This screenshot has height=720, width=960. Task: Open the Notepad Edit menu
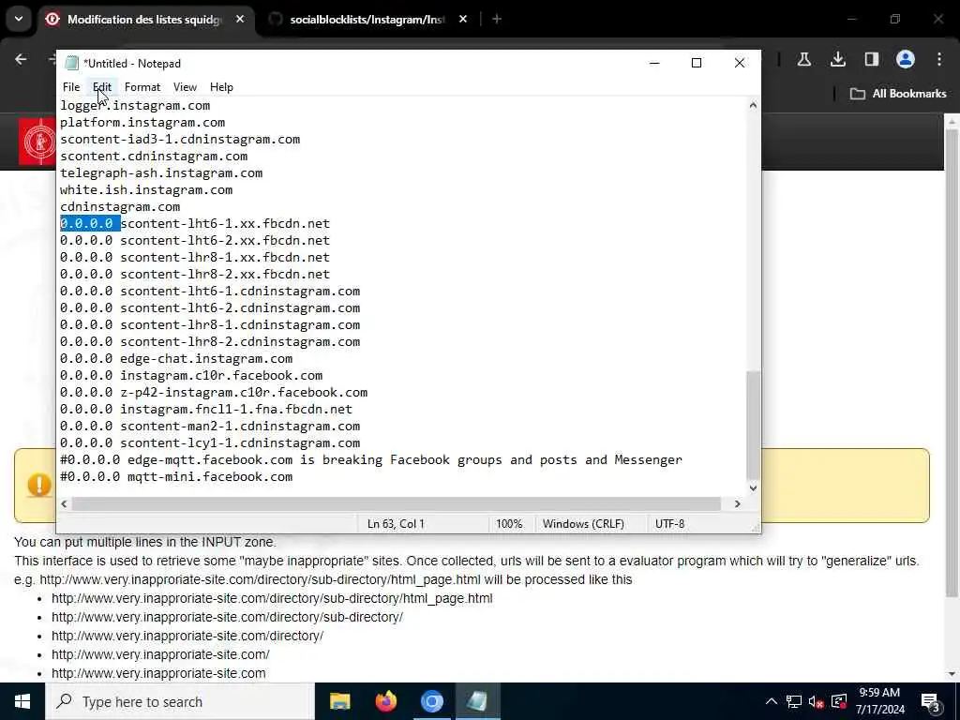(x=102, y=87)
